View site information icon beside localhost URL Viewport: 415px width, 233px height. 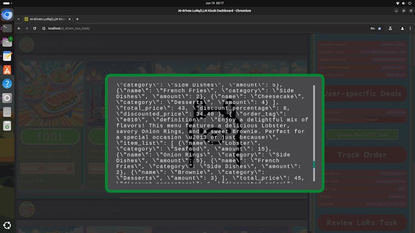(44, 29)
